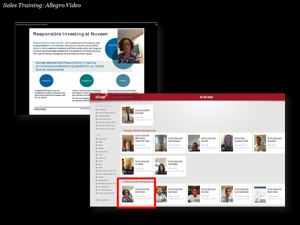Select the USBT team
The width and height of the screenshot is (300, 225).
coord(101,177)
